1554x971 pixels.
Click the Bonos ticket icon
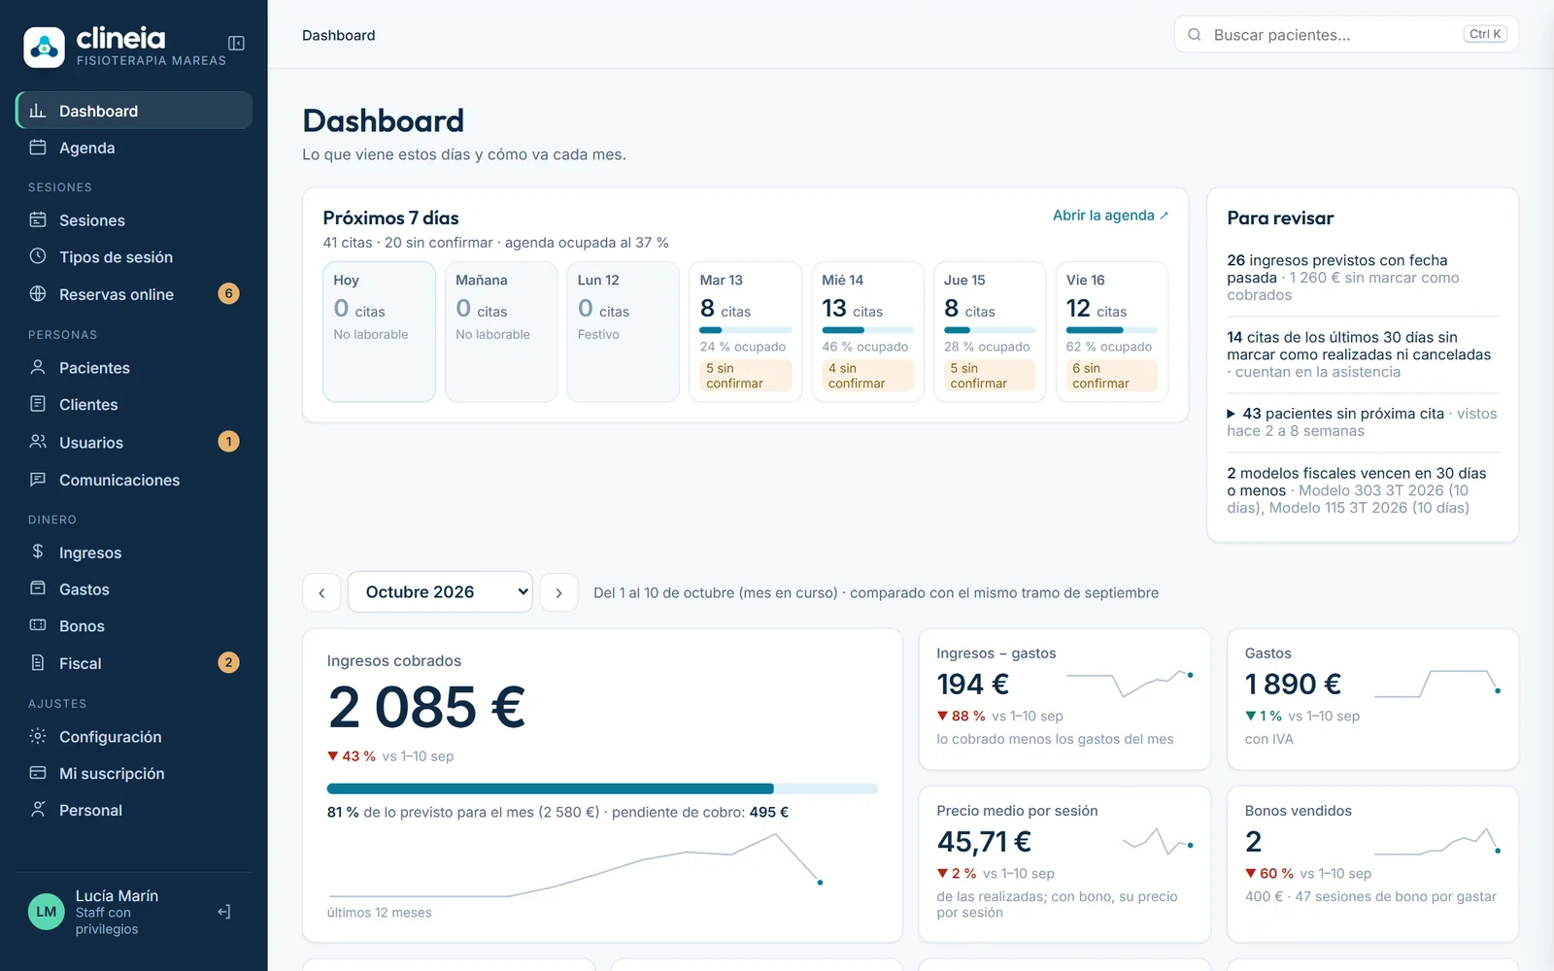pos(38,625)
